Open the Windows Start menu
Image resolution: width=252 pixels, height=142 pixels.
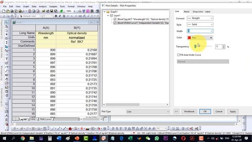click(4, 138)
